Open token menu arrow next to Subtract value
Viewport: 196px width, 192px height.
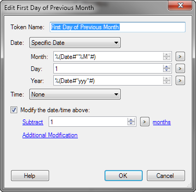[145, 122]
